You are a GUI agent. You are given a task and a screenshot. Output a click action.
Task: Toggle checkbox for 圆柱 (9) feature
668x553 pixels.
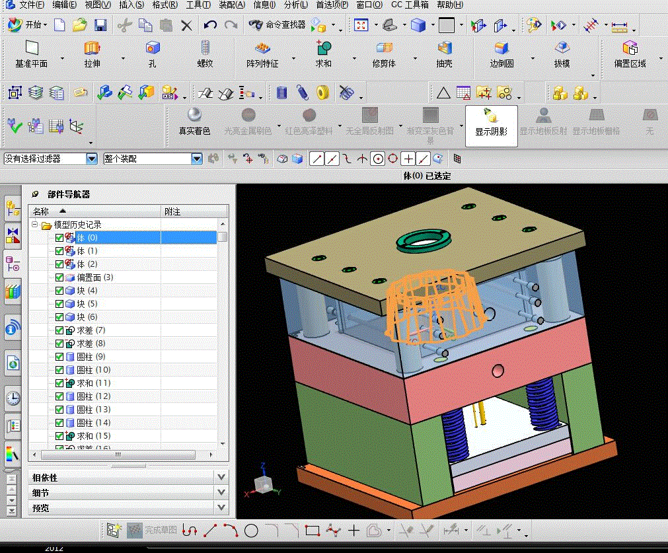pos(59,357)
